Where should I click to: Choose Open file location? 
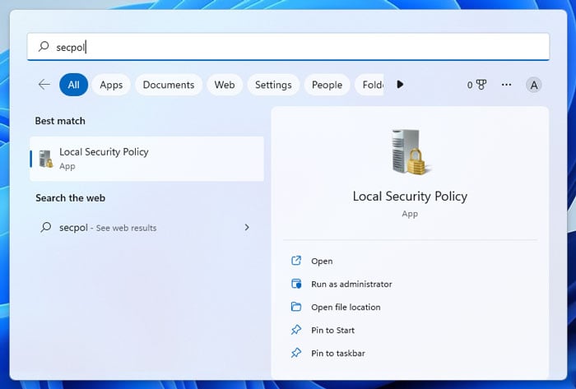click(x=346, y=307)
